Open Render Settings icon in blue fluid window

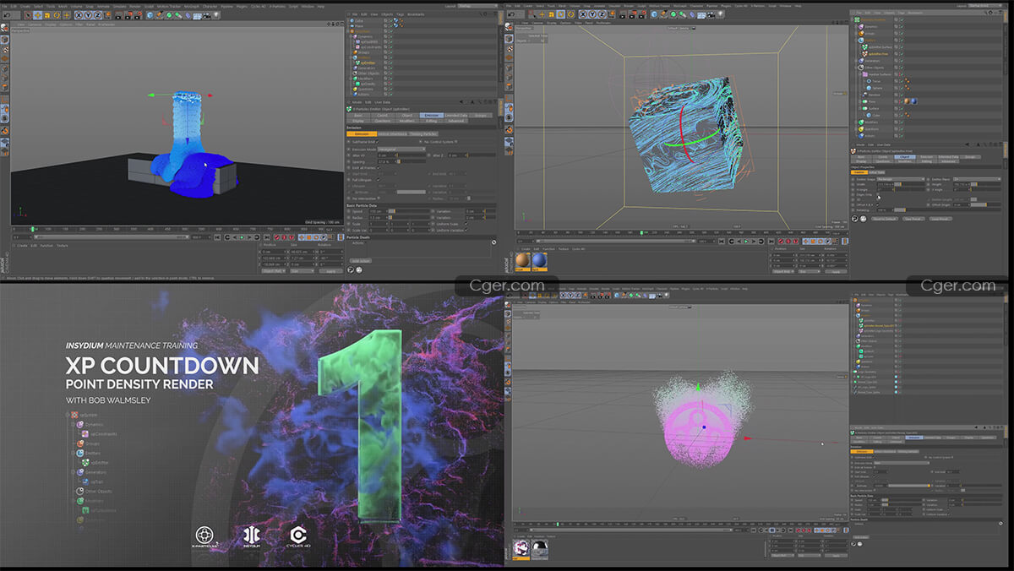pyautogui.click(x=138, y=15)
